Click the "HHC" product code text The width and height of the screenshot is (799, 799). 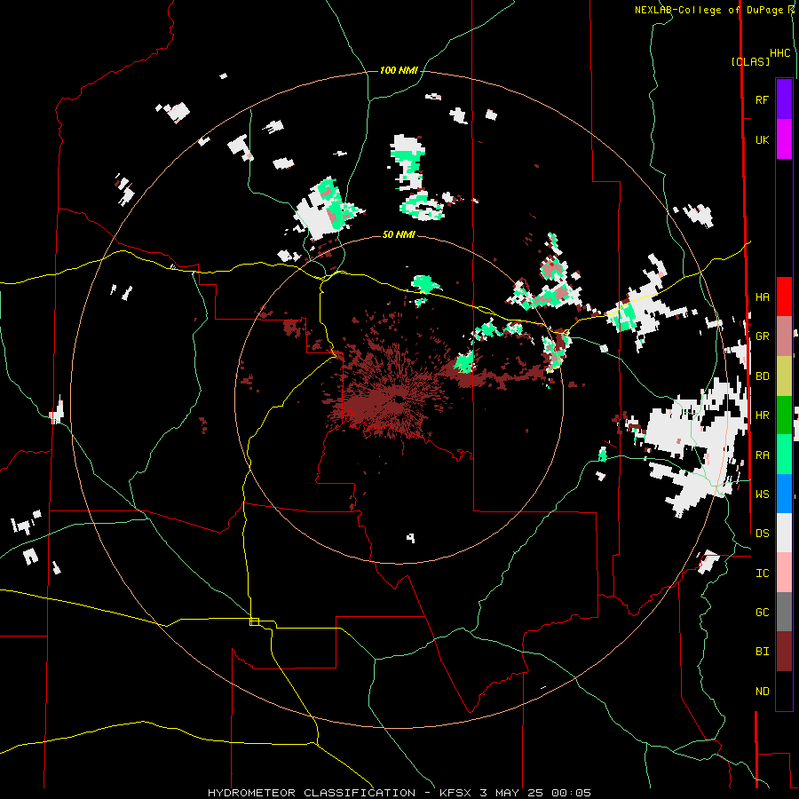(x=779, y=53)
